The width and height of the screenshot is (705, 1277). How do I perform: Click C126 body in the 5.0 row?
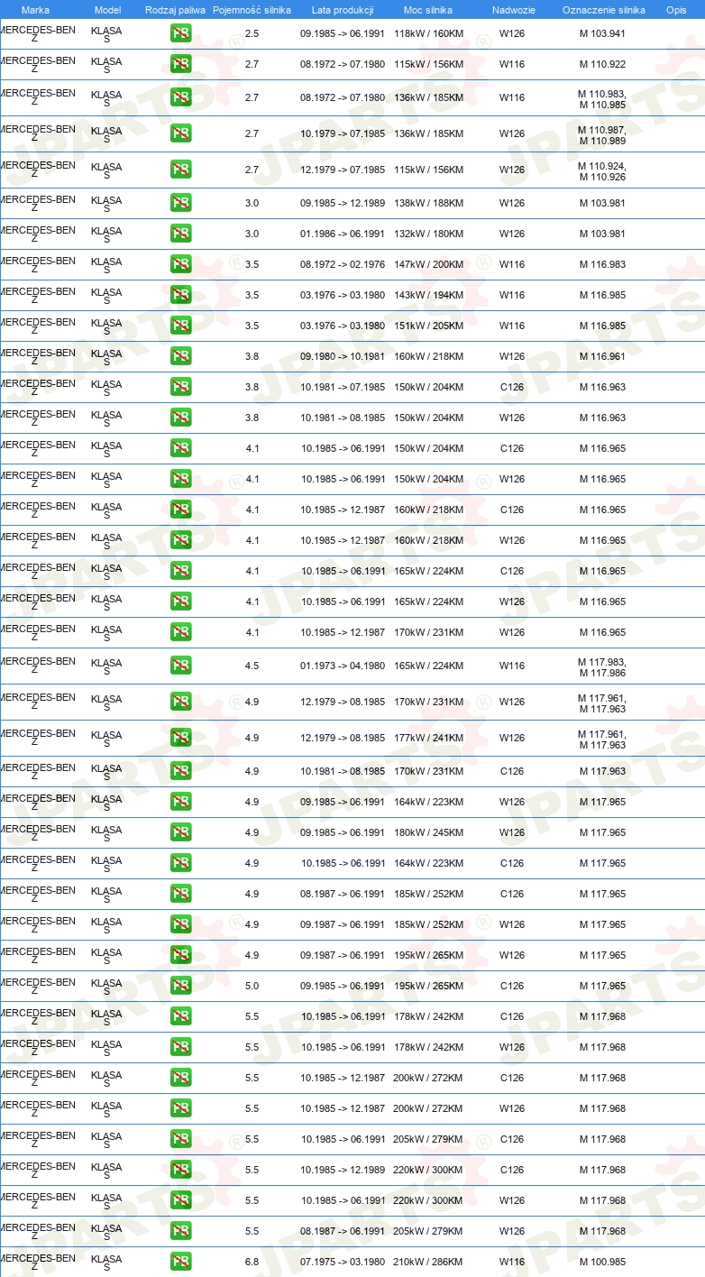coord(512,986)
